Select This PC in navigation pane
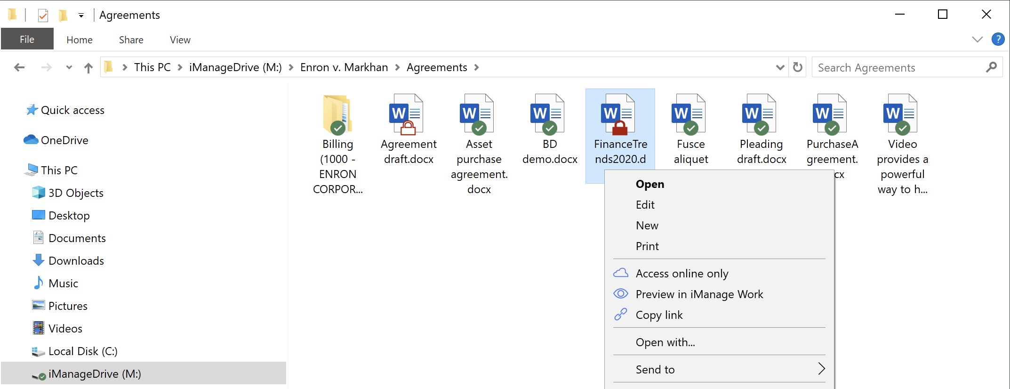Screen dimensions: 1010x389 (x=51, y=170)
